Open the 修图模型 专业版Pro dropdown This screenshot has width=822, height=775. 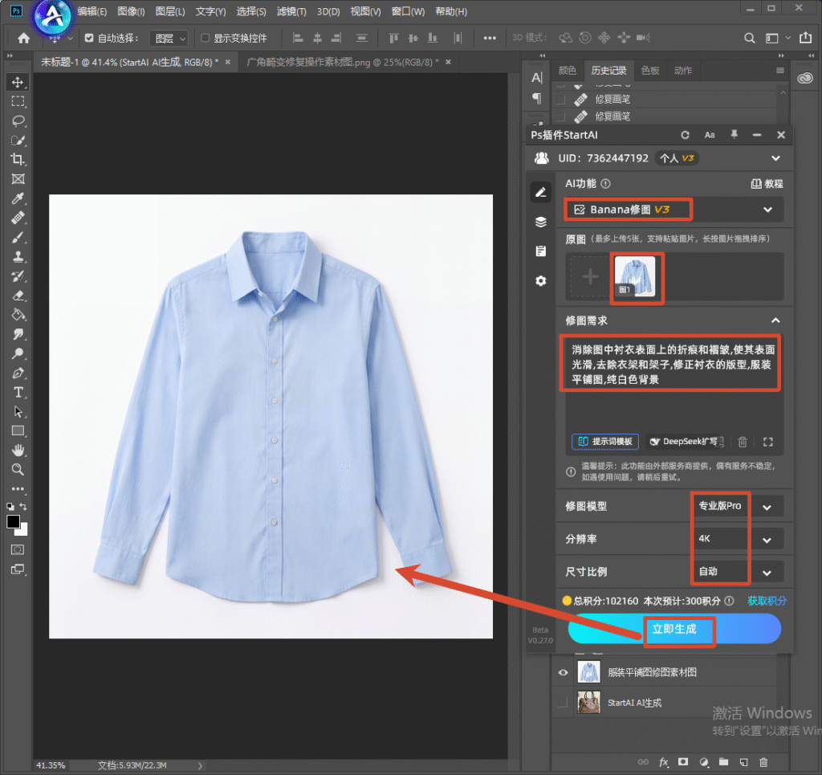point(739,507)
